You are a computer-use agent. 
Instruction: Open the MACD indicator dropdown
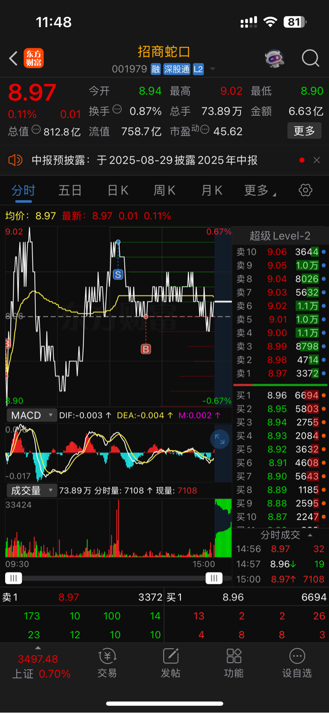point(32,415)
